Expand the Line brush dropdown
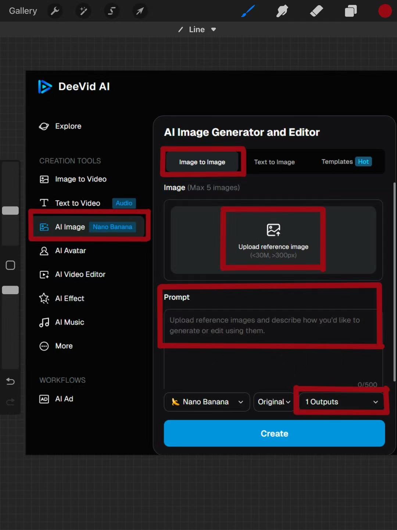 coord(197,29)
